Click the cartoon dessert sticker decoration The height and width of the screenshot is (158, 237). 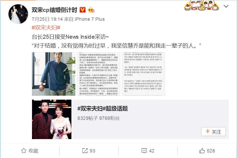point(202,5)
